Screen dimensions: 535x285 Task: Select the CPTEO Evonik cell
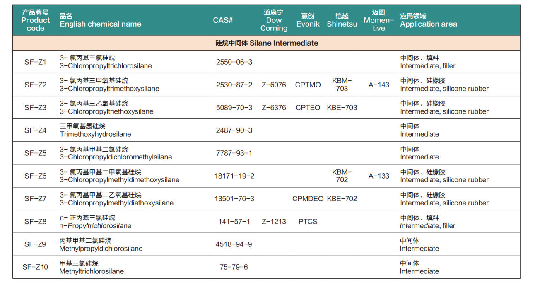pyautogui.click(x=308, y=108)
